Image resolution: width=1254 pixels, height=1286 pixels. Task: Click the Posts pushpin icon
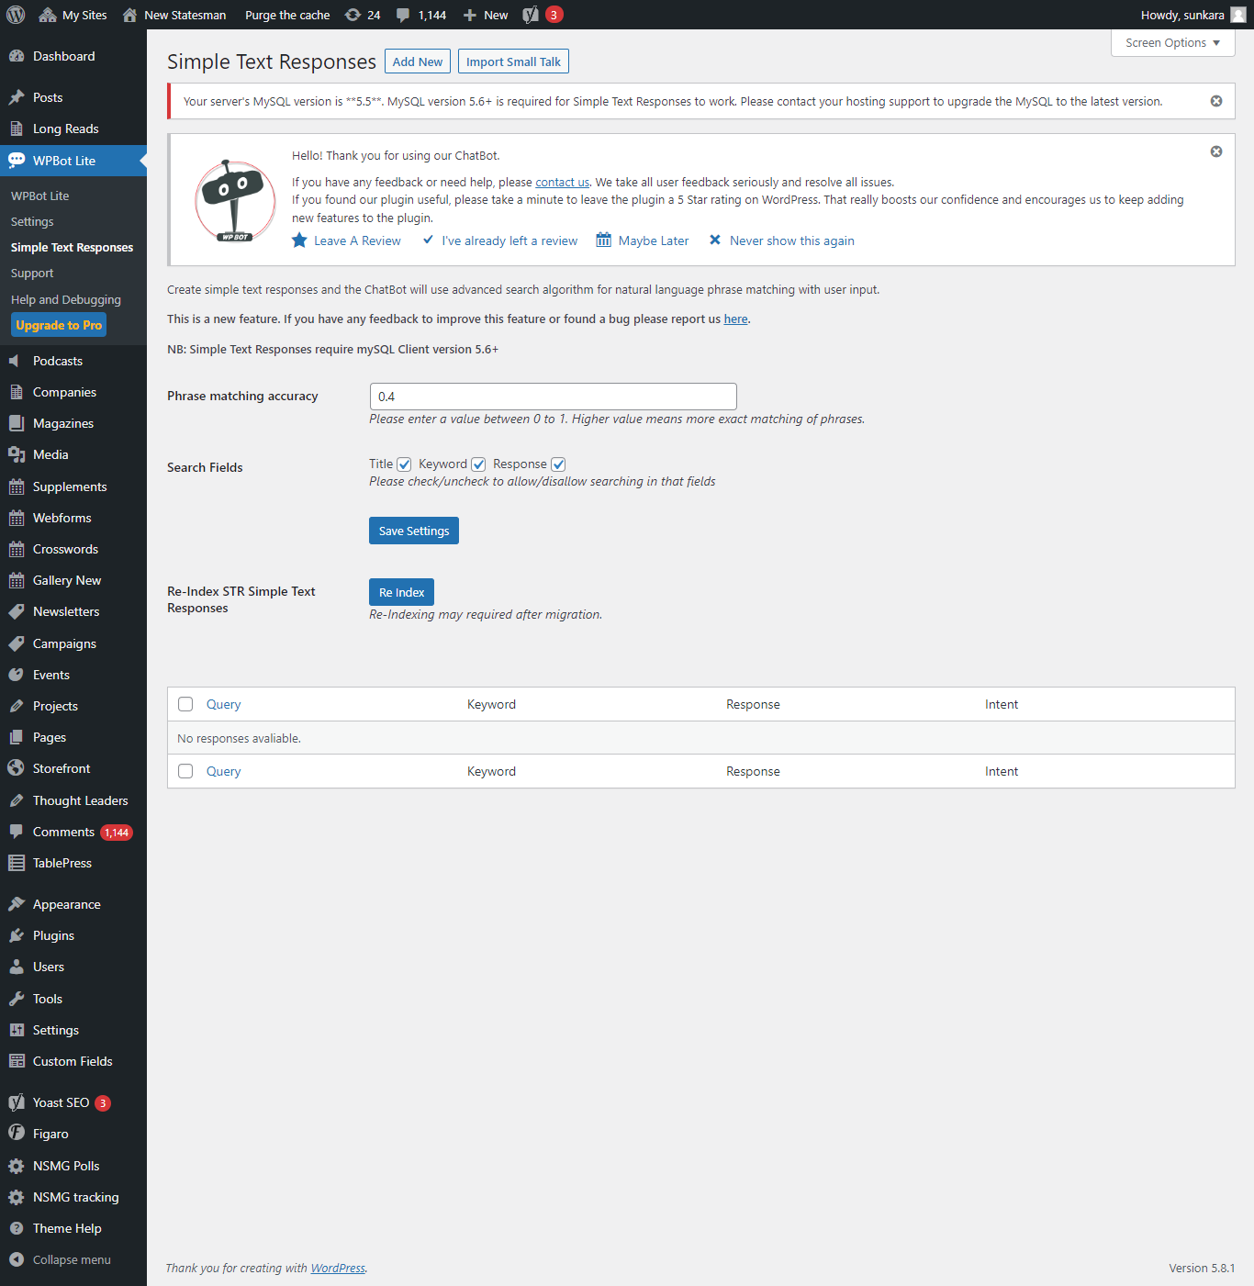tap(17, 97)
